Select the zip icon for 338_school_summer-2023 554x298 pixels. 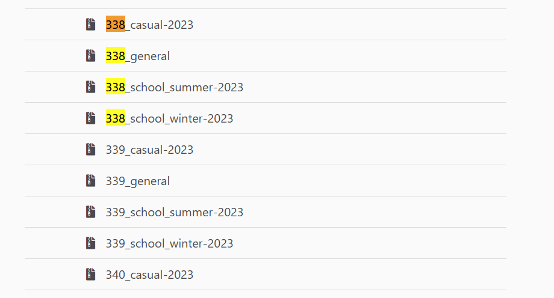coord(90,87)
